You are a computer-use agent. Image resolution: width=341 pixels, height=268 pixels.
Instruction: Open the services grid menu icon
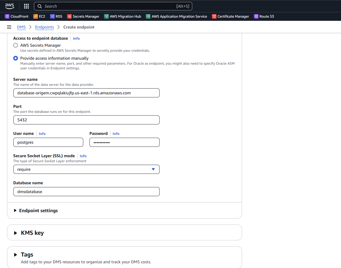point(26,6)
